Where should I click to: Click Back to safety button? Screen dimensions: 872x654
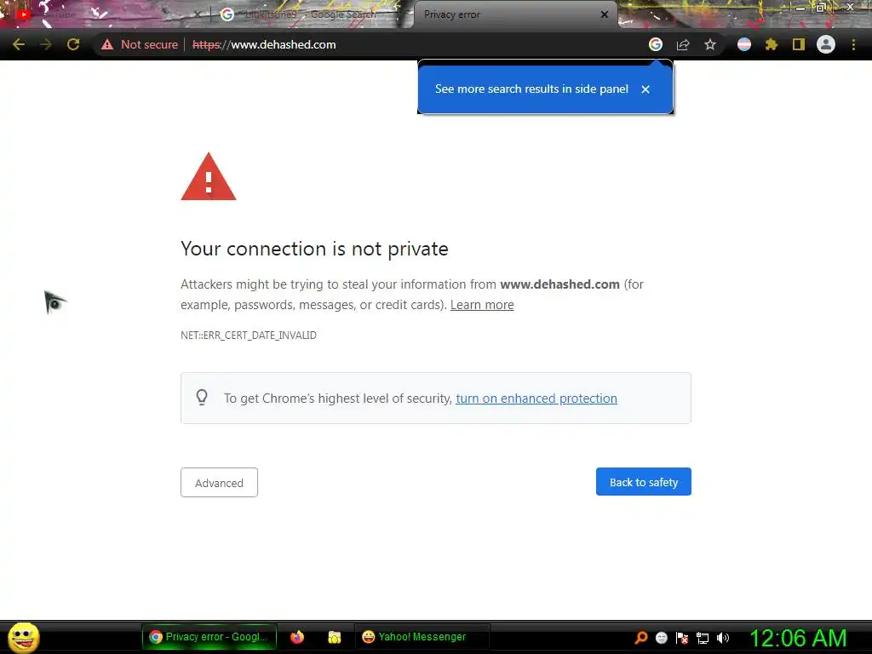(x=644, y=482)
